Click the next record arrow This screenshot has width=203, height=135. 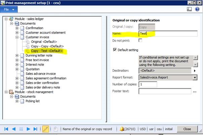click(x=29, y=129)
